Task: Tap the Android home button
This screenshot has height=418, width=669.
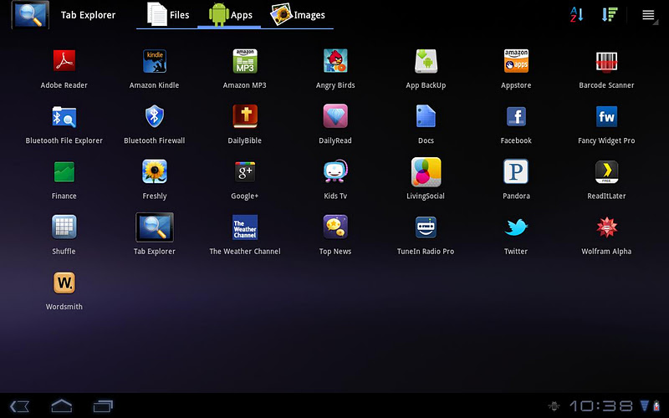Action: [x=61, y=405]
